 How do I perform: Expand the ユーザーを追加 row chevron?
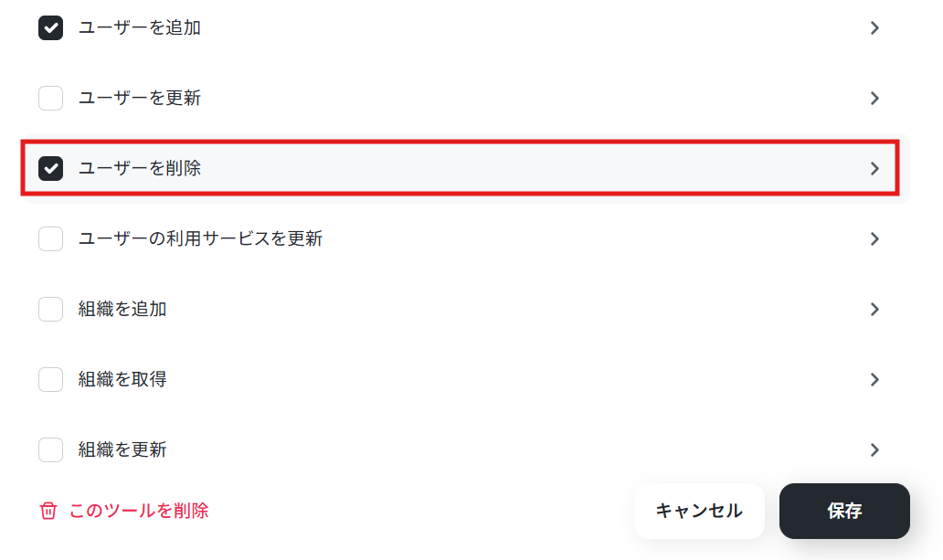coord(874,27)
